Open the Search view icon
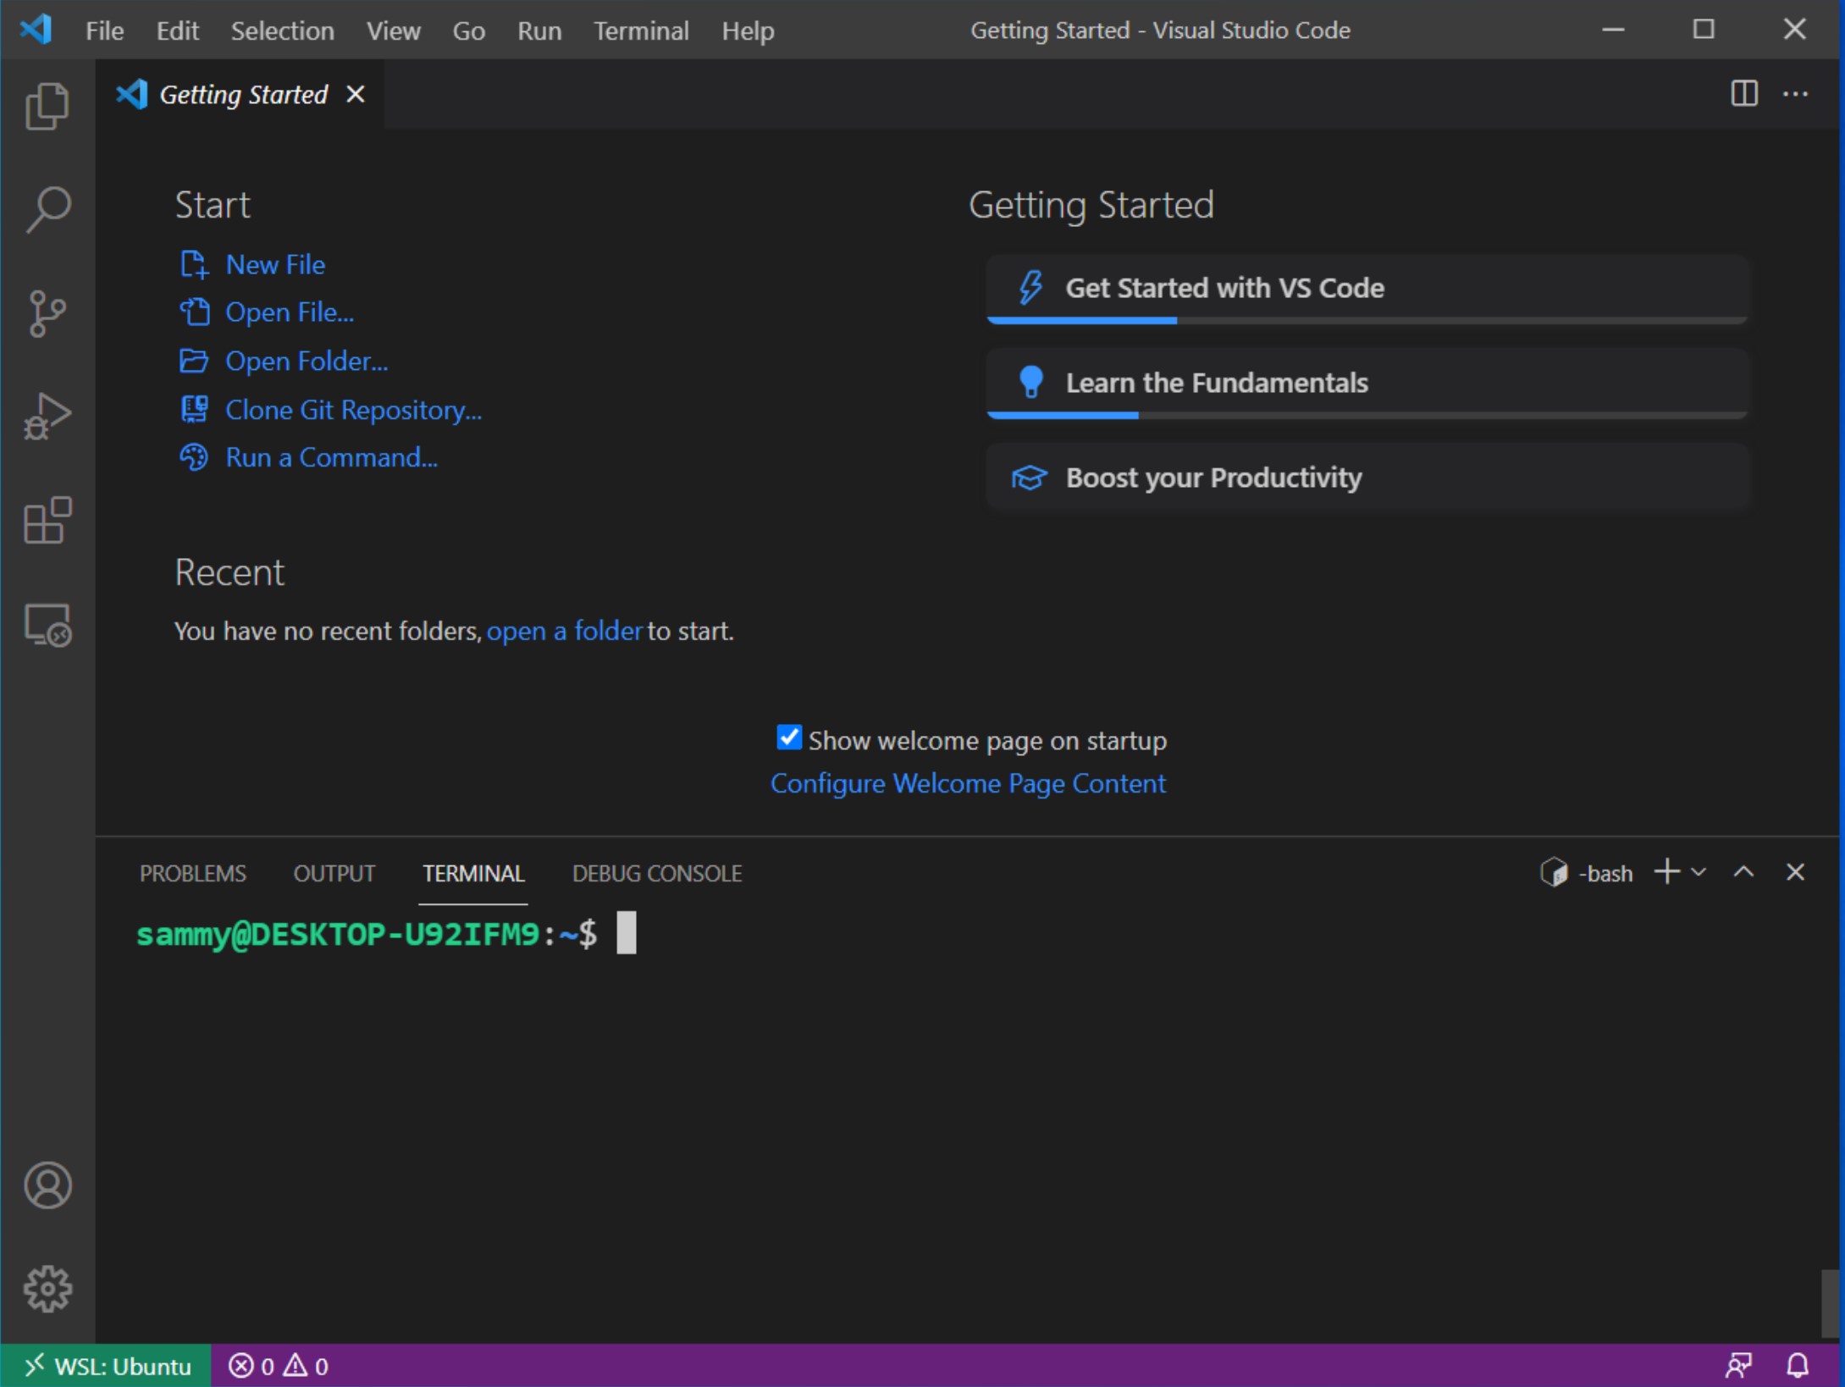 (x=47, y=210)
